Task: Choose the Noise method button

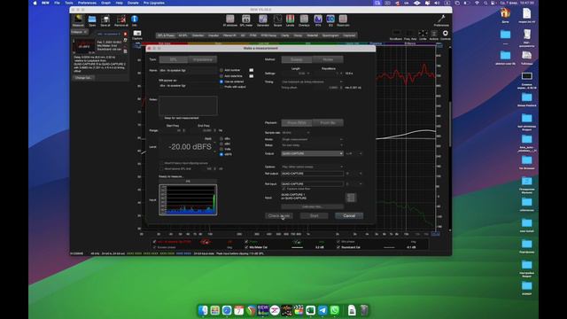Action: (x=328, y=59)
